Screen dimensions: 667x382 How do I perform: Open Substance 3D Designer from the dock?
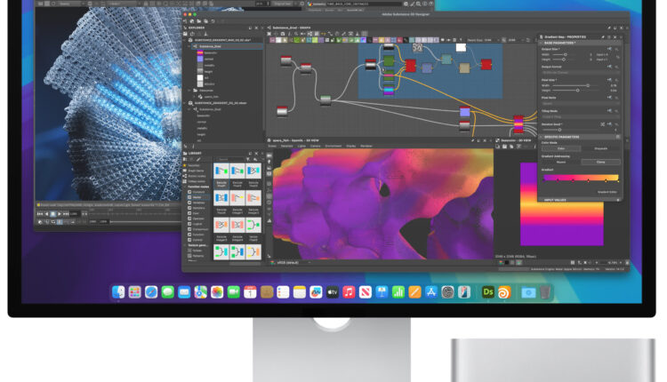pos(487,292)
